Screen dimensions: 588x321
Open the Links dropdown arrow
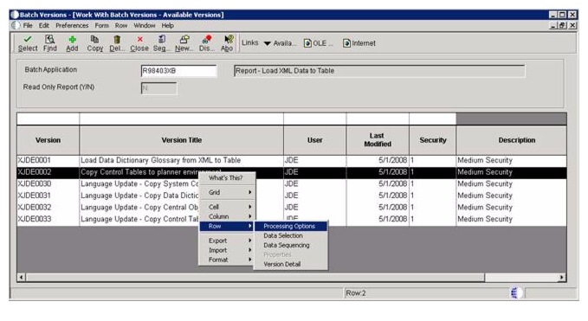pyautogui.click(x=267, y=43)
